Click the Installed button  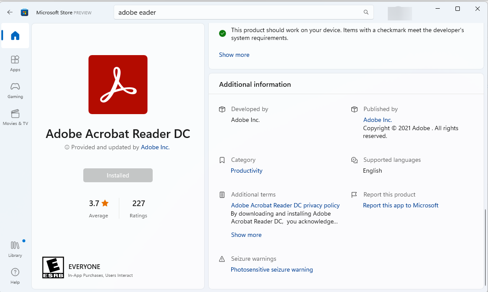pyautogui.click(x=118, y=175)
